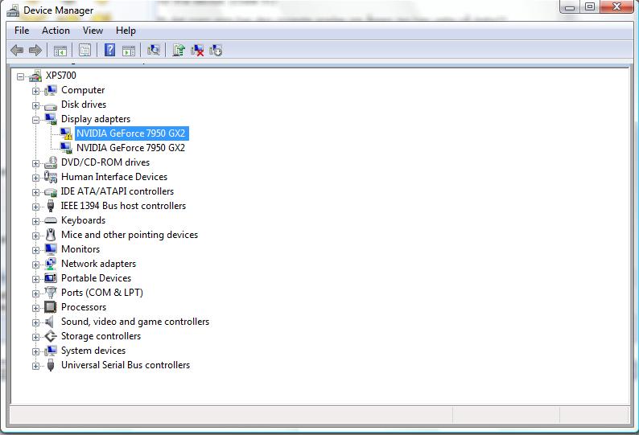Viewport: 639px width, 435px height.
Task: Select the Portable Devices label
Action: (97, 277)
